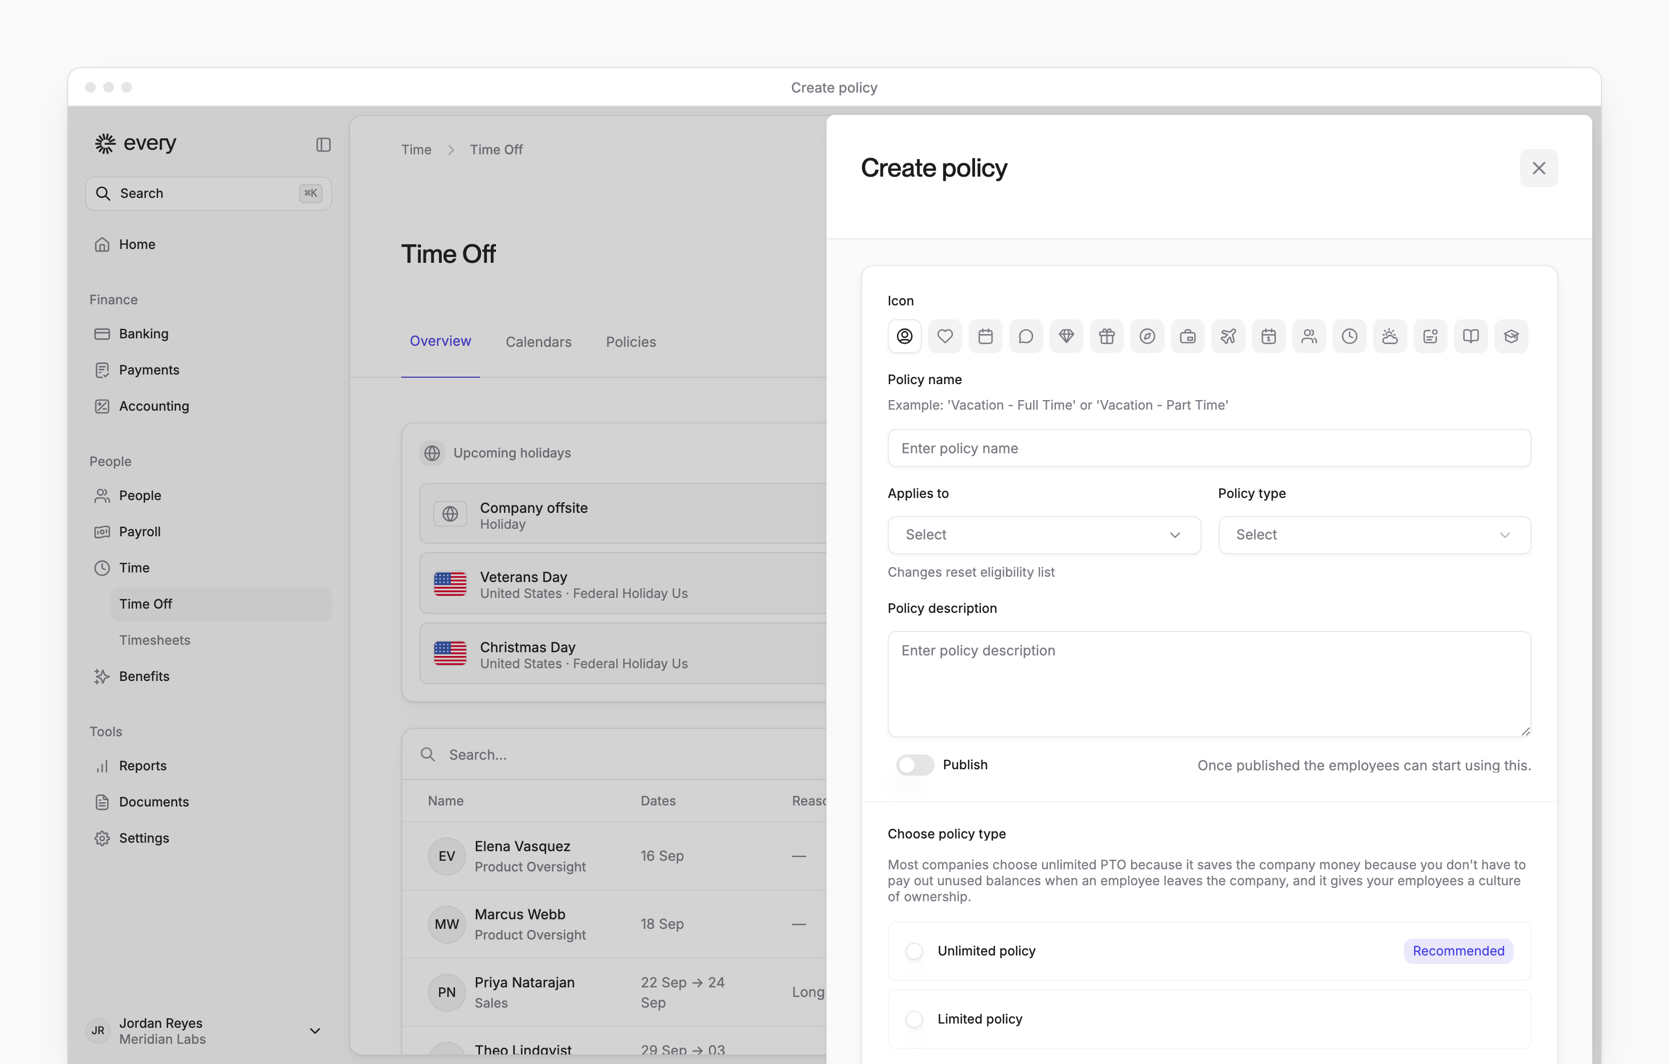Click the Christmas Day US flag icon
Viewport: 1669px width, 1064px height.
pos(451,654)
